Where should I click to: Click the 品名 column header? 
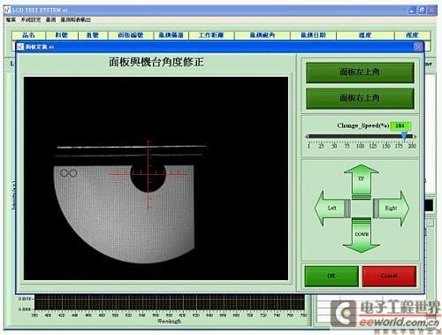28,35
